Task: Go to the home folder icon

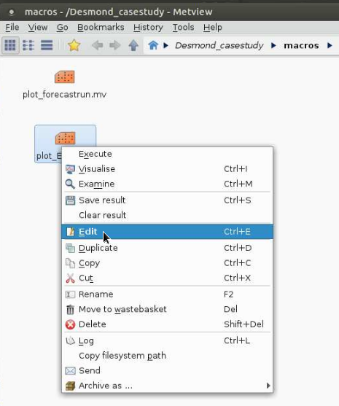Action: tap(153, 45)
